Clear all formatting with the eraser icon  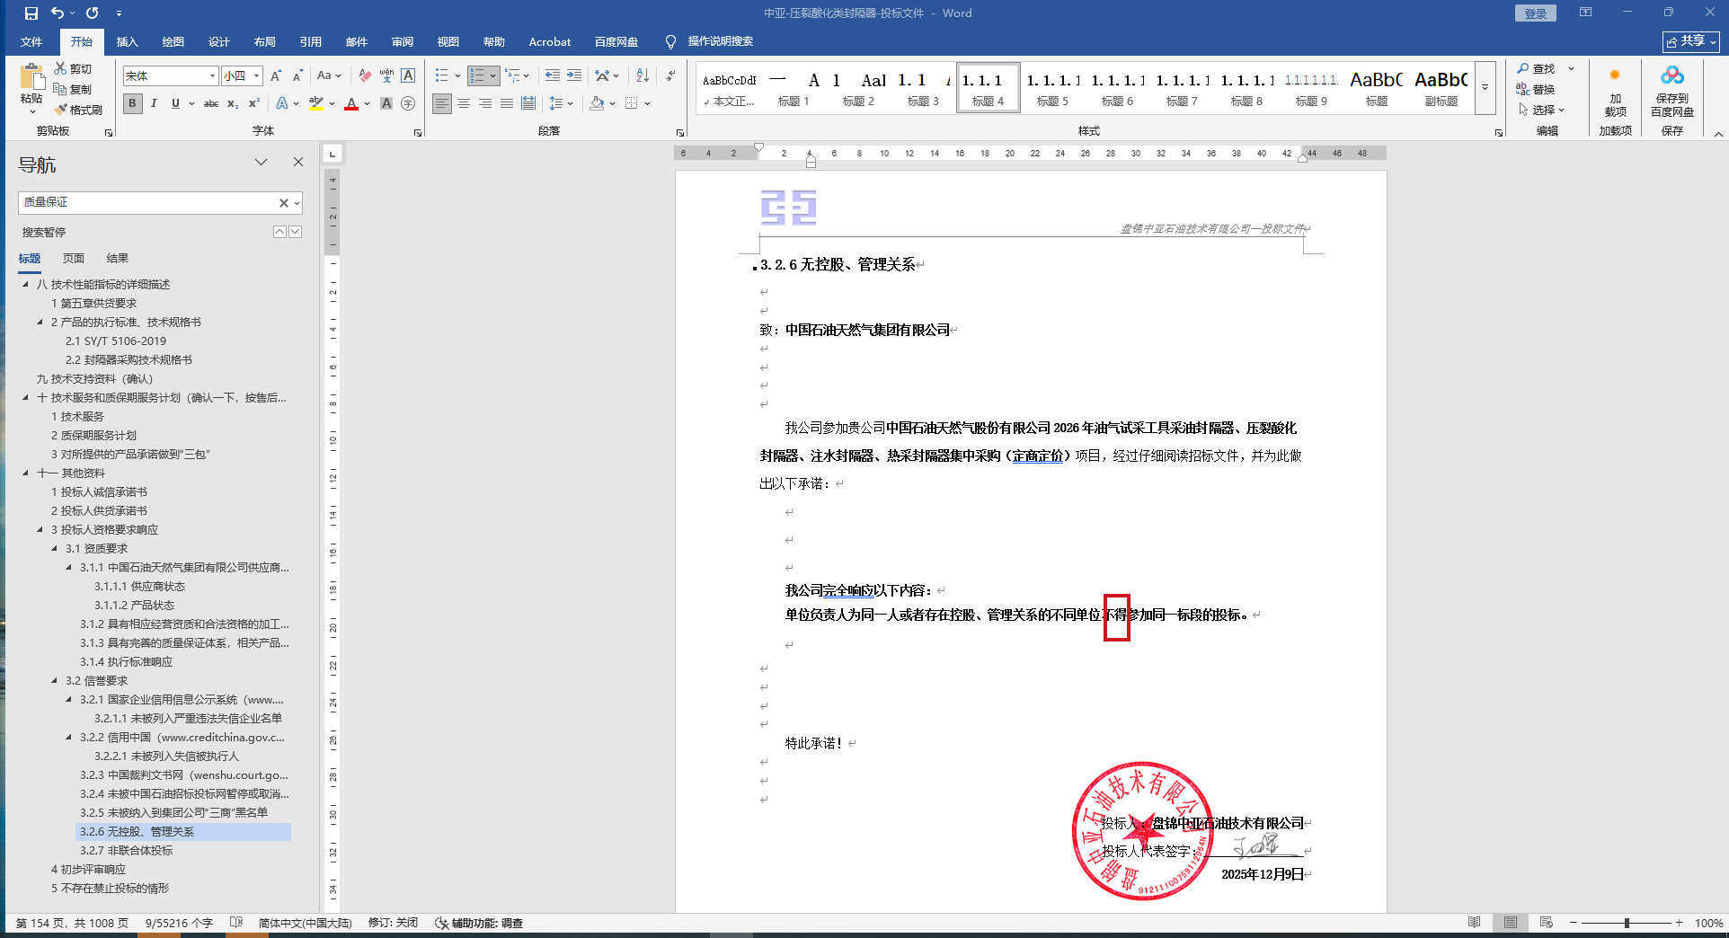(x=365, y=76)
